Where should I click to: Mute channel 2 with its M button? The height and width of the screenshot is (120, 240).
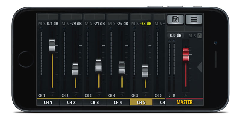click(63, 24)
